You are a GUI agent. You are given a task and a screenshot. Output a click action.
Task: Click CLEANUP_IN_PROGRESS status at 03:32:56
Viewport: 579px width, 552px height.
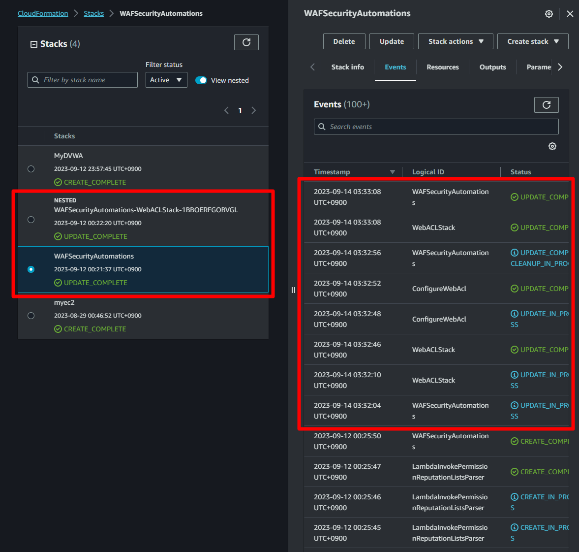(540, 263)
